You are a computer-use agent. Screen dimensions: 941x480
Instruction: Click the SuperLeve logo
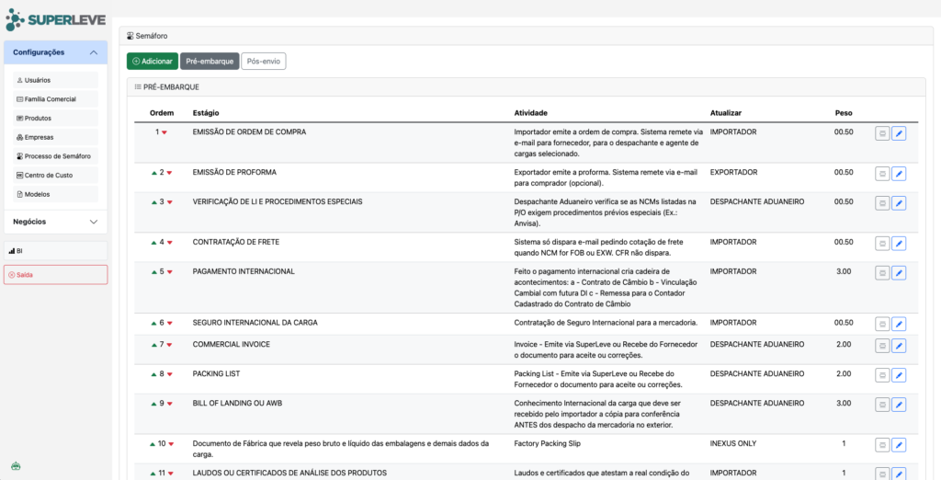pyautogui.click(x=55, y=19)
